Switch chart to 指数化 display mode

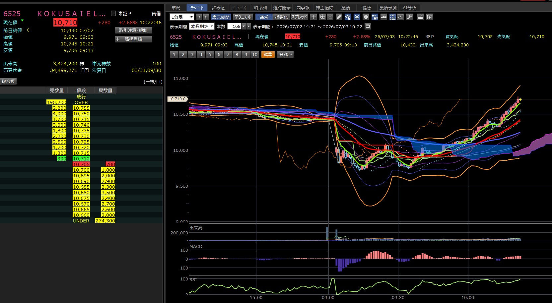tap(282, 17)
